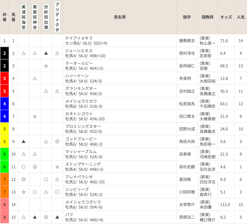Click the double-circle 白瀬 mark for パフ
The image size is (247, 224).
(x=46, y=217)
